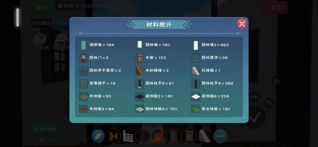Select the 石楼梯 stone stairs icon
This screenshot has width=318, height=147.
(196, 71)
